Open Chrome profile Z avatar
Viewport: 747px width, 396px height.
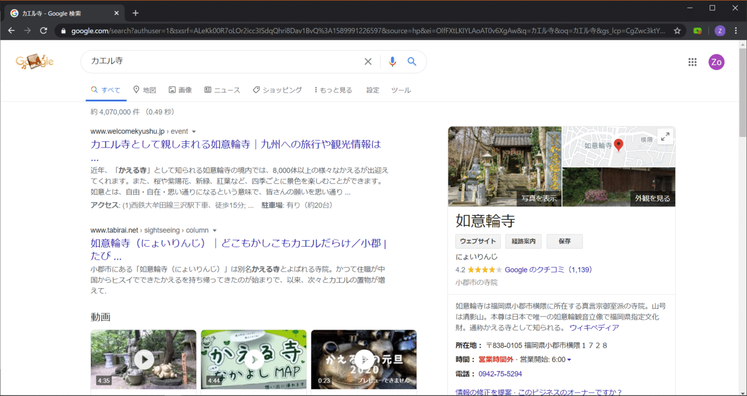tap(720, 30)
